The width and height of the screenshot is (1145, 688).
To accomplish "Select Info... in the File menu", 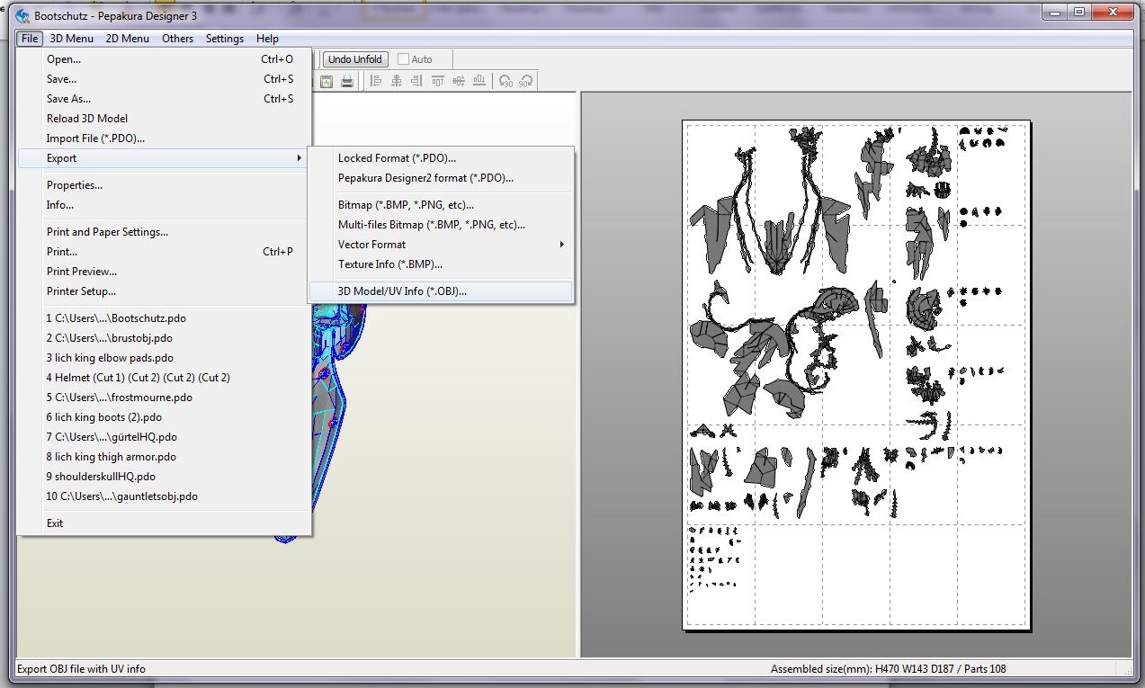I will coord(165,205).
